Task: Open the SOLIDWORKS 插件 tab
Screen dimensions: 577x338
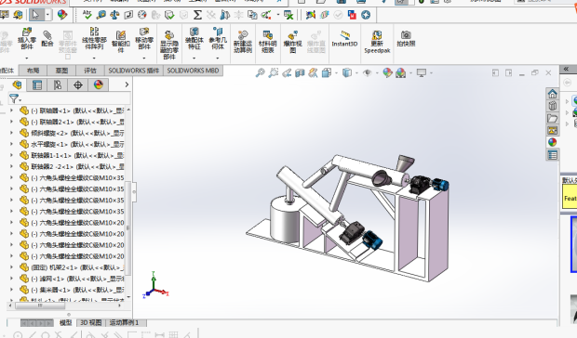Action: coord(134,71)
